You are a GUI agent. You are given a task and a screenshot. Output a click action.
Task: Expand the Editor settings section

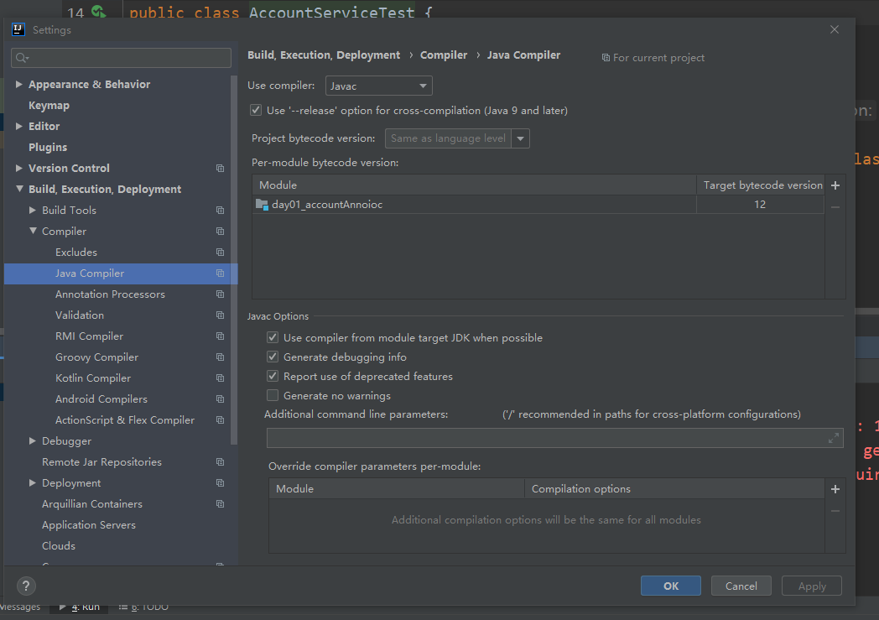point(19,126)
